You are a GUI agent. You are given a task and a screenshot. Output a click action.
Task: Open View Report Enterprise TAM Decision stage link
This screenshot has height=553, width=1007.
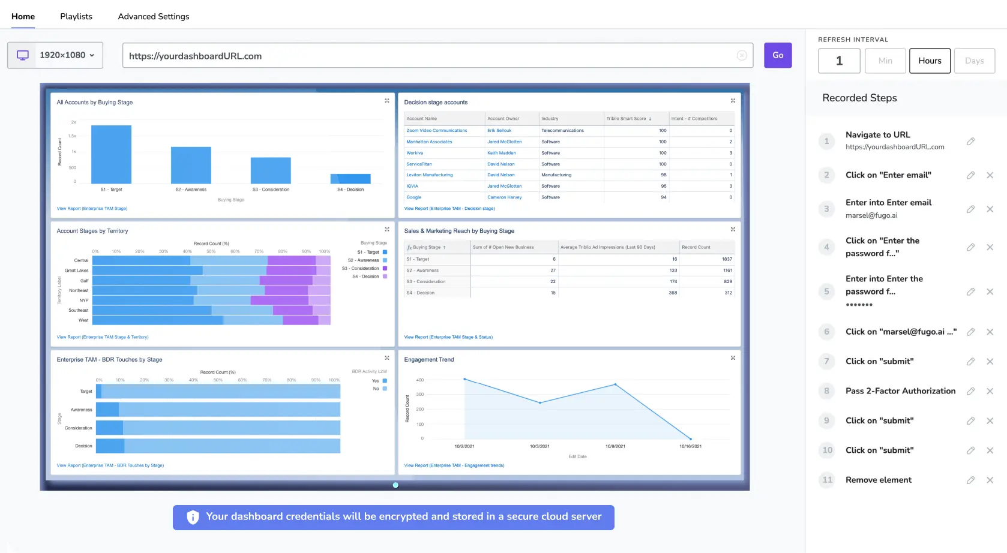coord(449,209)
